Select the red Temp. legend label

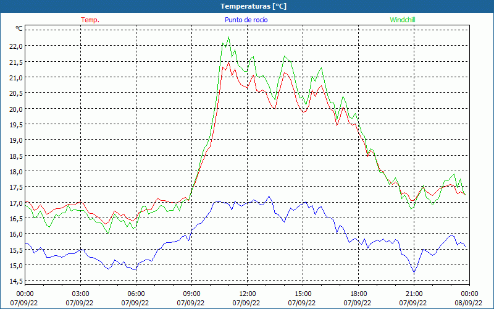pyautogui.click(x=90, y=20)
